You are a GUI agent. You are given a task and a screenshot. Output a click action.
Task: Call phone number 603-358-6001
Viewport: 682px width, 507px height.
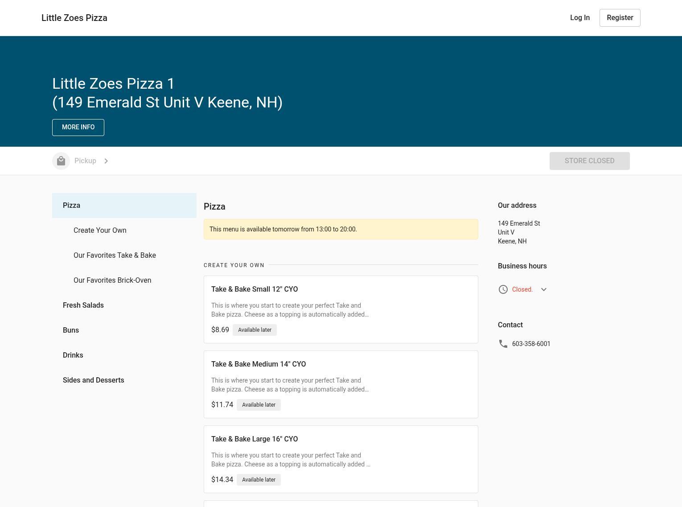531,344
